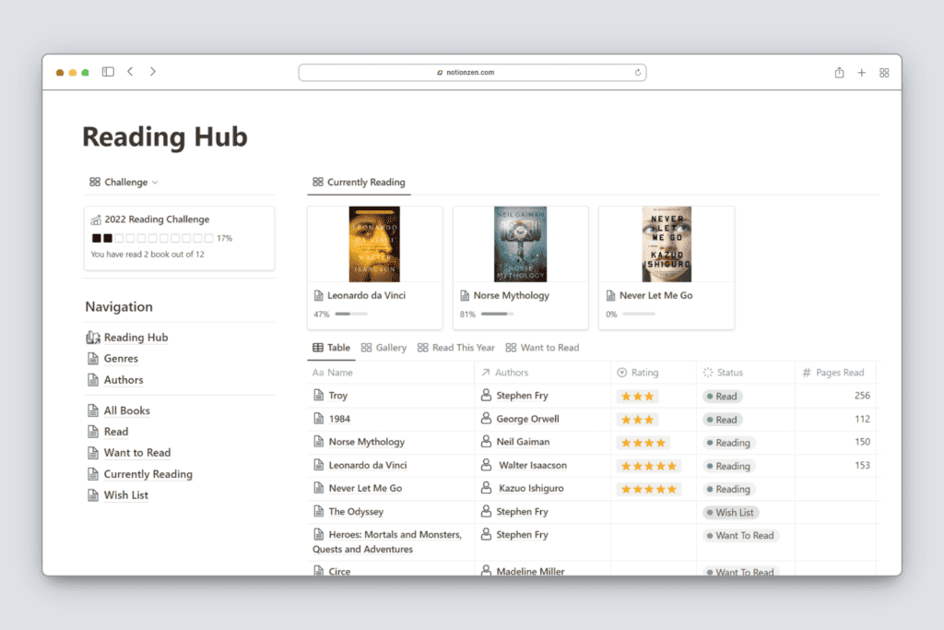This screenshot has width=944, height=630.
Task: Click the notionzen.com address bar
Action: tap(472, 73)
